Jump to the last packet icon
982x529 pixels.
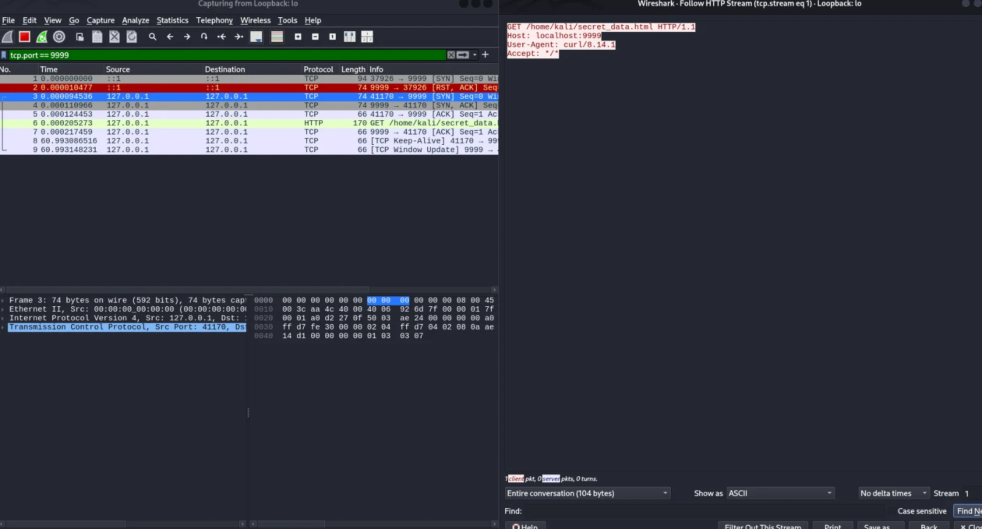tap(239, 37)
